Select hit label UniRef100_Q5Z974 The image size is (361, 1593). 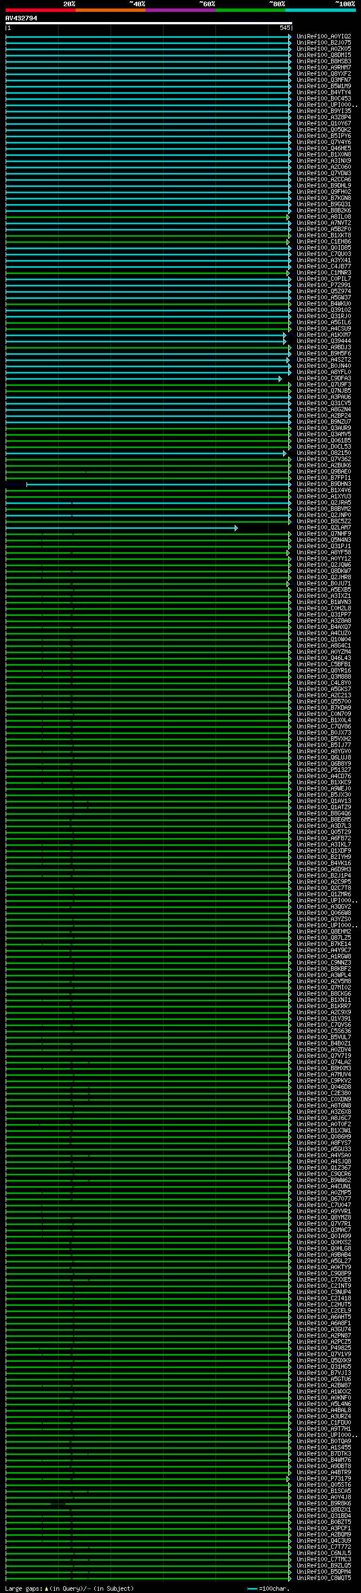(x=324, y=291)
